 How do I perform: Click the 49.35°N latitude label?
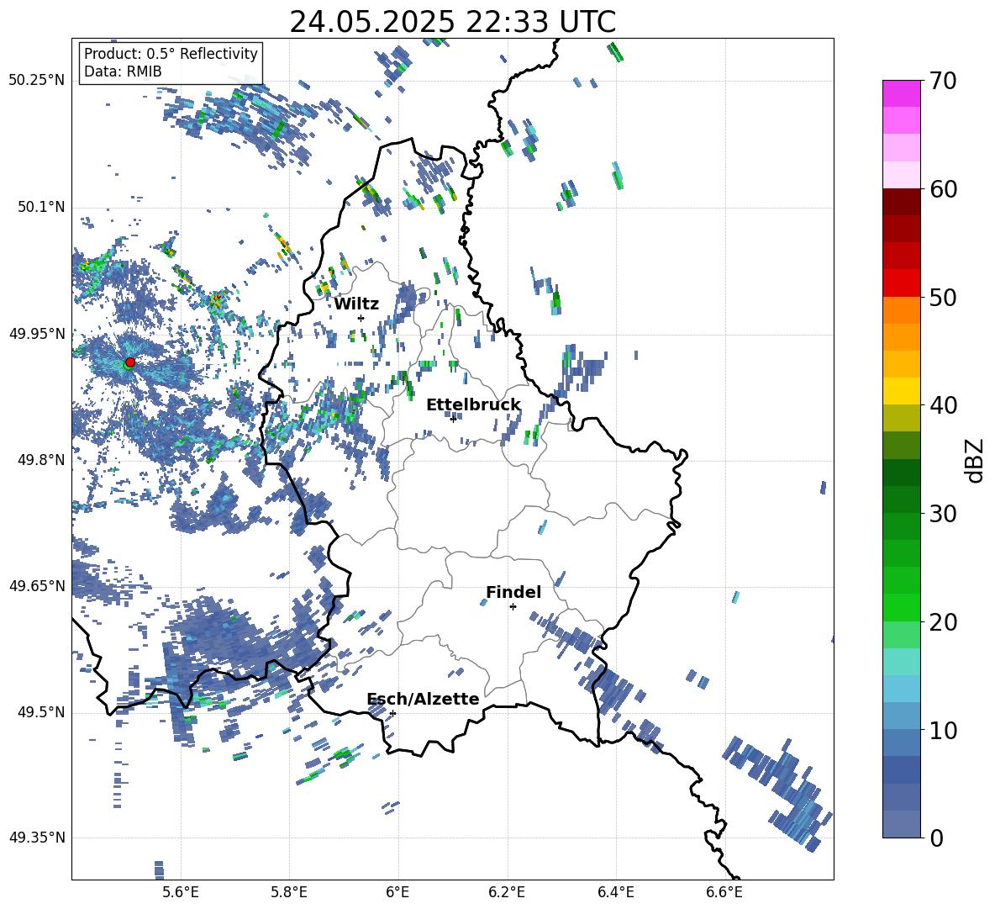pos(37,838)
